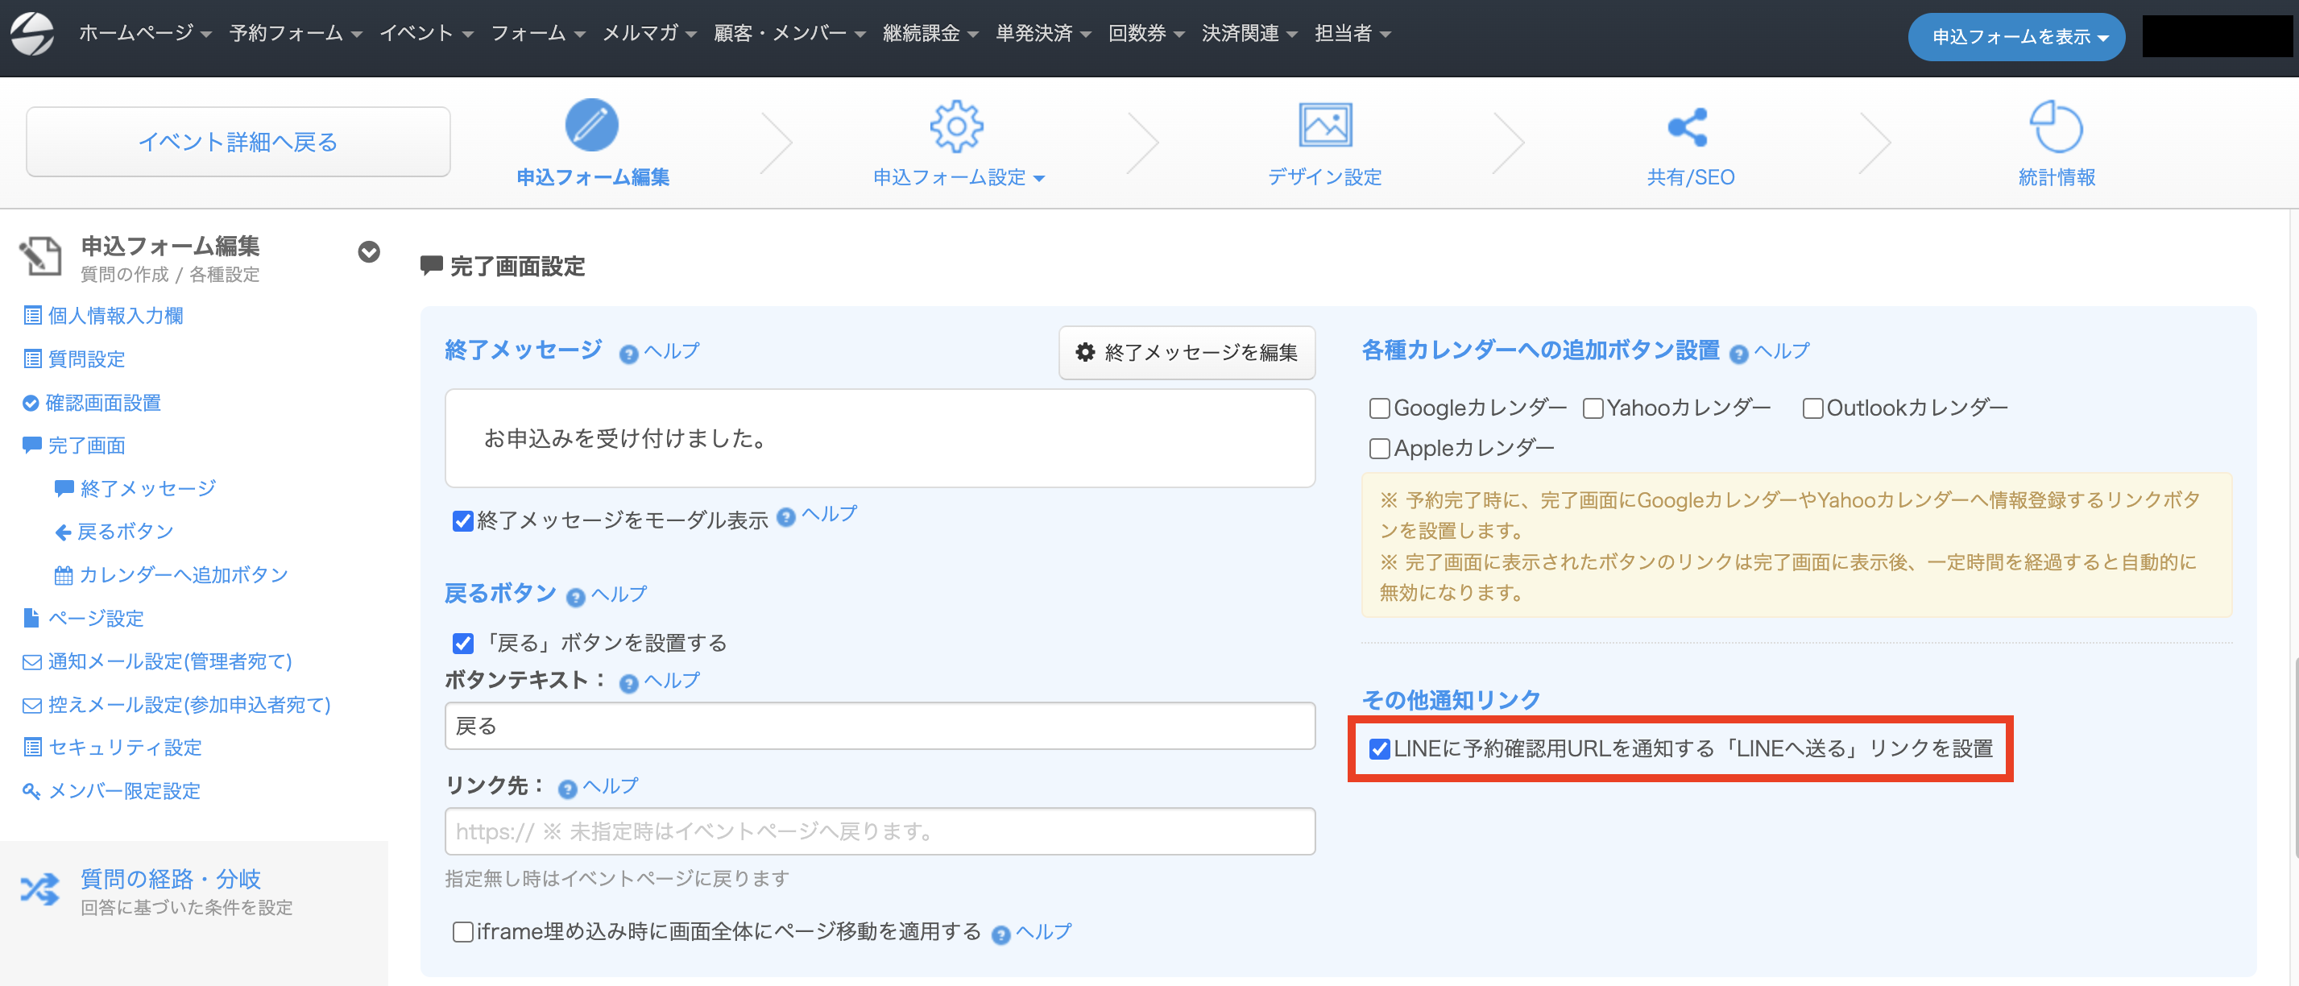Click the help icon beside 終了メッセージをモーダル表示
The image size is (2299, 986).
[786, 516]
